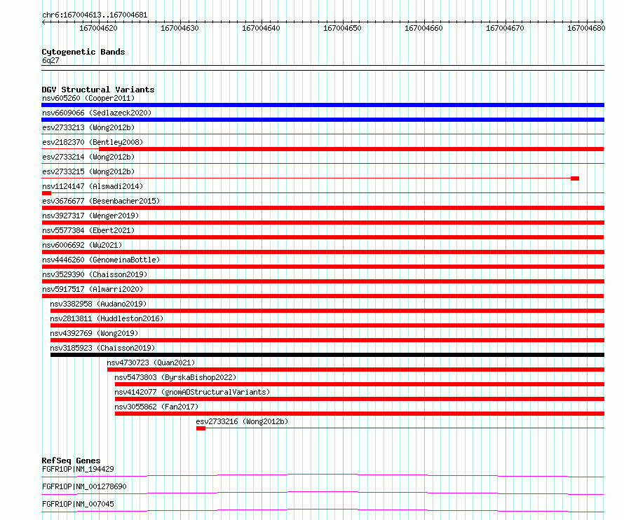Viewport: 624px width, 520px height.
Task: Click the blue bar under nsv6609066
Action: click(x=323, y=120)
